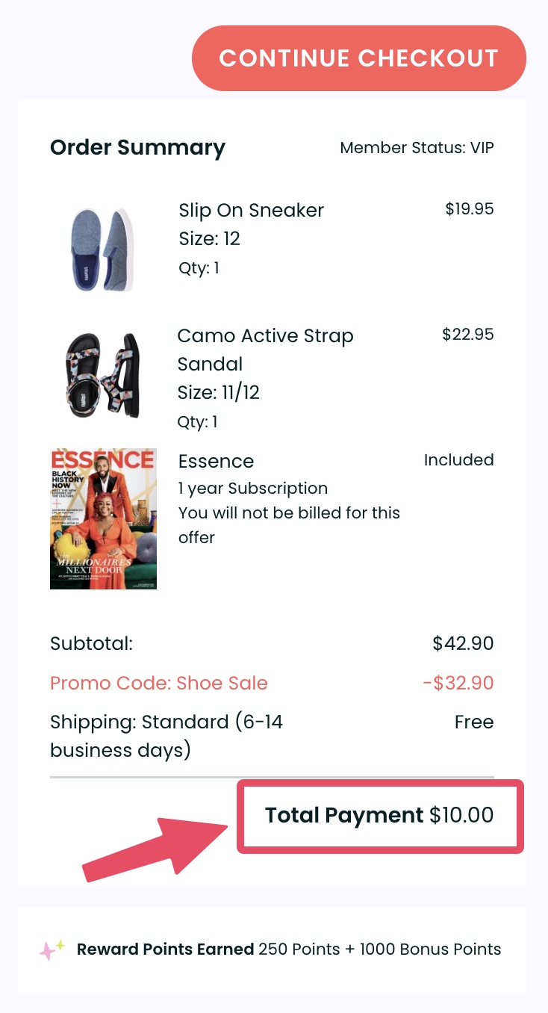Click the Subtotal $42.90 amount
Screen dimensions: 548x1013
(463, 643)
